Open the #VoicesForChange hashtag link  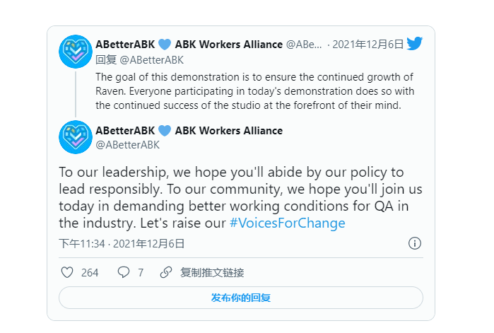click(x=287, y=223)
